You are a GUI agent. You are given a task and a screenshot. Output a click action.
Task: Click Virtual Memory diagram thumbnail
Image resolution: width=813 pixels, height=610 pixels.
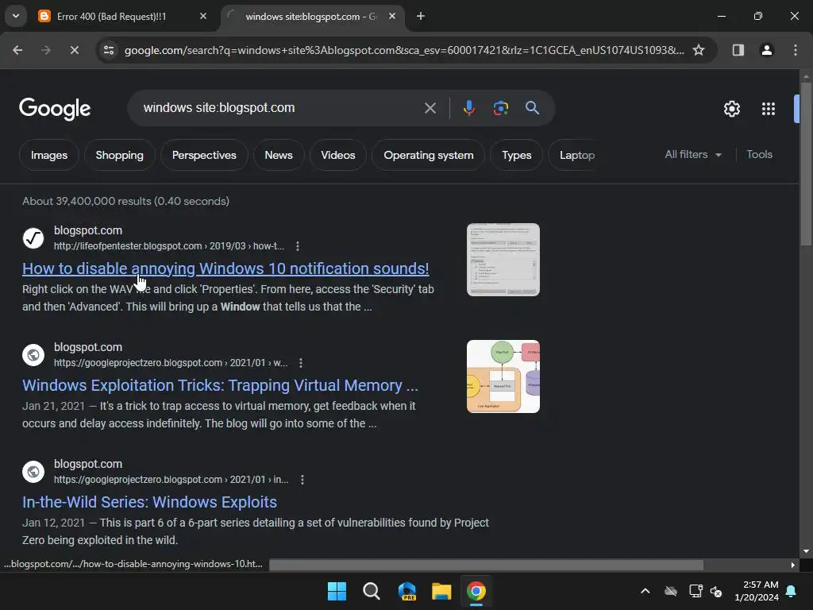pyautogui.click(x=503, y=376)
